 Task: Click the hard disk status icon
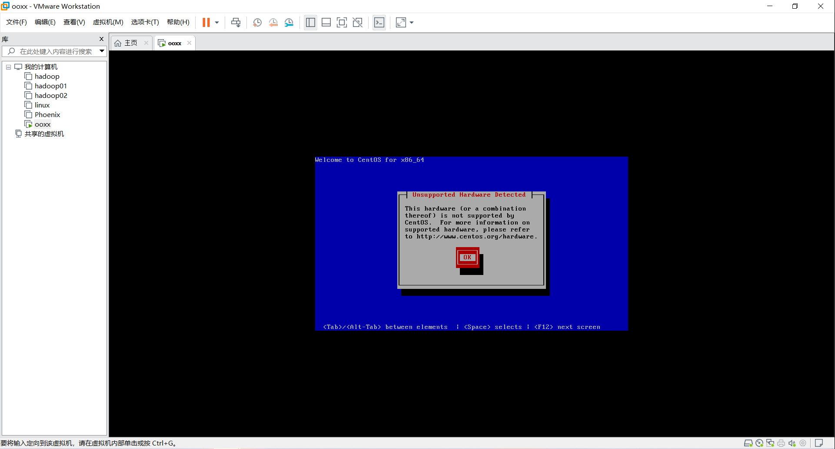click(748, 443)
